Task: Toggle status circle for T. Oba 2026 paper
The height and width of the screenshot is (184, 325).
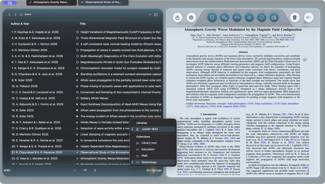Action: 77,62
